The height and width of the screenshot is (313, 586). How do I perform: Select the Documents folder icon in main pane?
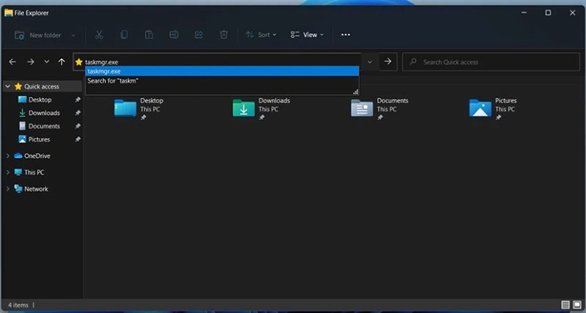tap(362, 108)
